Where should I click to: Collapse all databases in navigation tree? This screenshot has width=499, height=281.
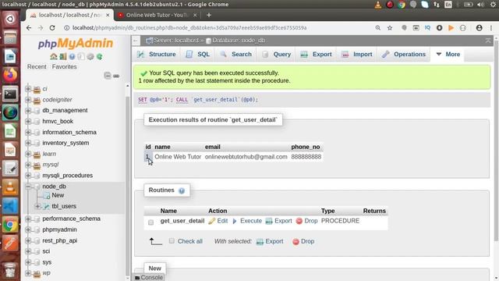[108, 76]
